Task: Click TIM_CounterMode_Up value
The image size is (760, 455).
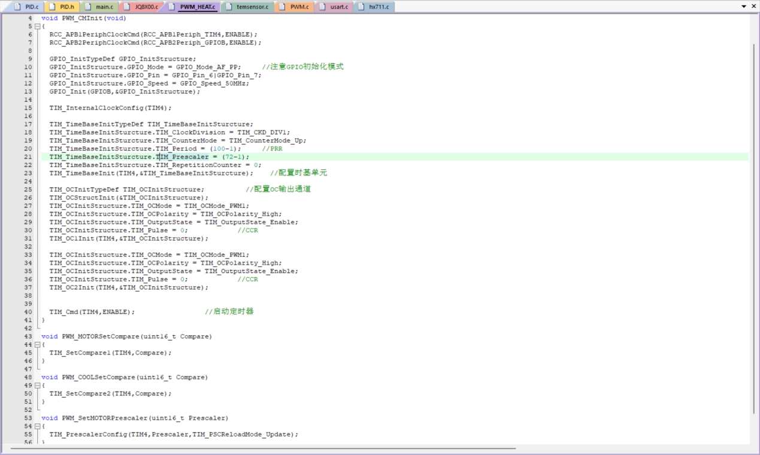Action: (267, 141)
